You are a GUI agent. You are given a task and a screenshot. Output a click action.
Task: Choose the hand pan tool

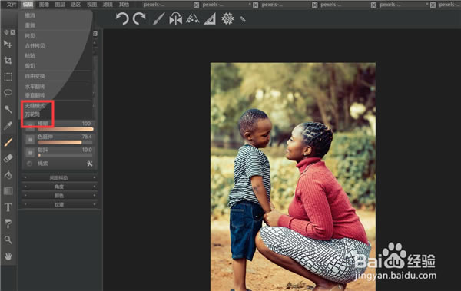pyautogui.click(x=8, y=256)
